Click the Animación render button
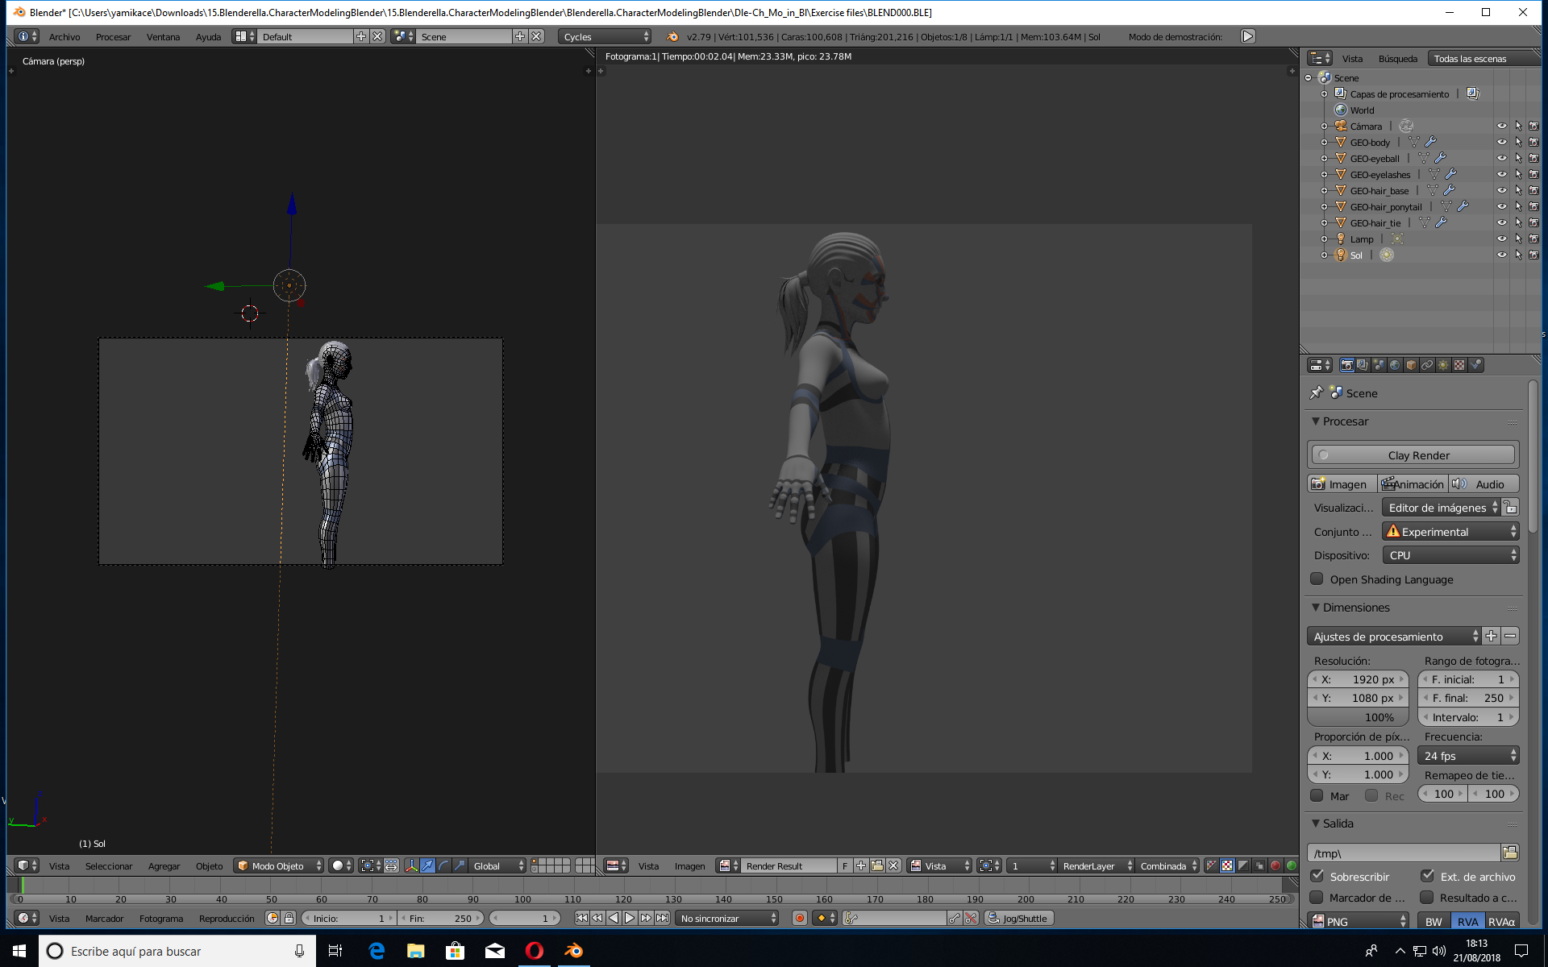The width and height of the screenshot is (1548, 967). tap(1413, 484)
